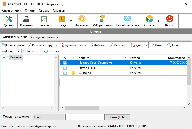Image resolution: width=192 pixels, height=129 pixels.
Task: Close the AKAMSOFT window
Action: pos(186,4)
